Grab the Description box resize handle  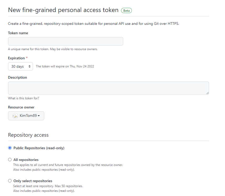click(x=207, y=93)
